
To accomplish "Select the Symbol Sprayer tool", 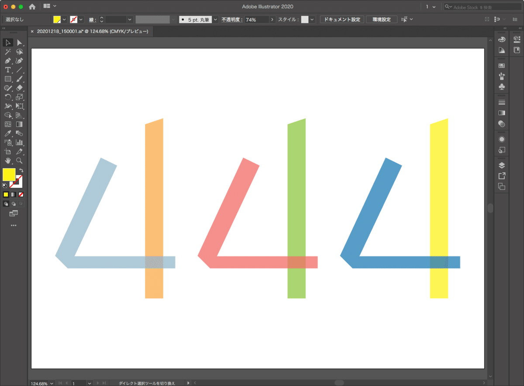I will click(x=8, y=142).
